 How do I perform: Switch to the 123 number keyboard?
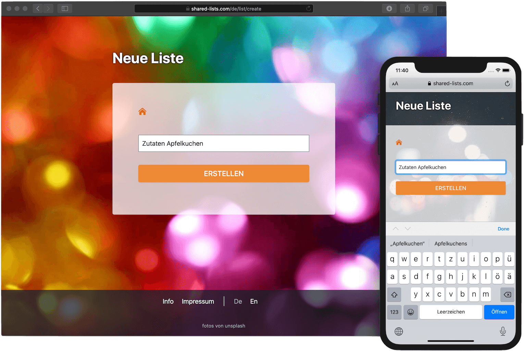[394, 312]
